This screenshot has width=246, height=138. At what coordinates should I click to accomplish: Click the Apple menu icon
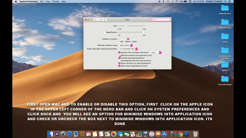pos(16,2)
